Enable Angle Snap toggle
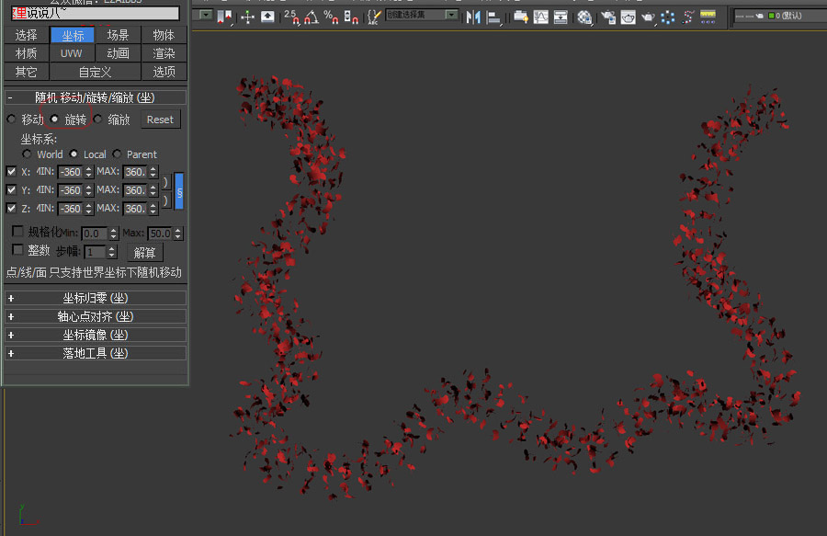 (x=312, y=17)
